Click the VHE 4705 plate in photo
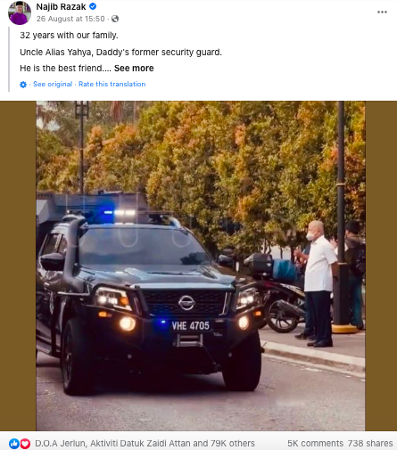The image size is (397, 450). (x=191, y=326)
